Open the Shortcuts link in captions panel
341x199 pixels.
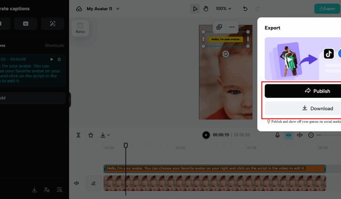55,46
